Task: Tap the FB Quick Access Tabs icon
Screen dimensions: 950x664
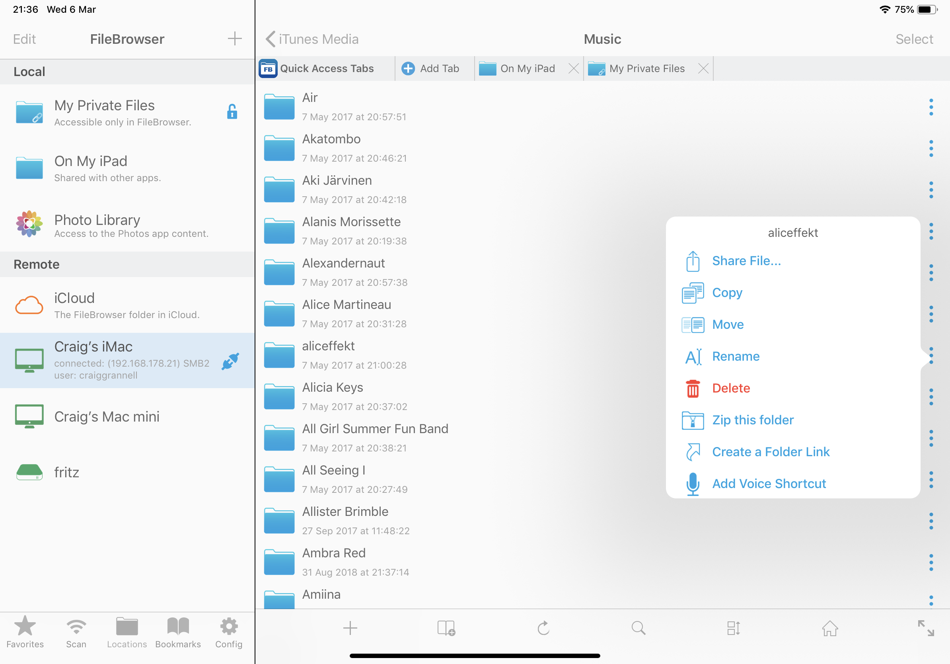Action: point(268,69)
